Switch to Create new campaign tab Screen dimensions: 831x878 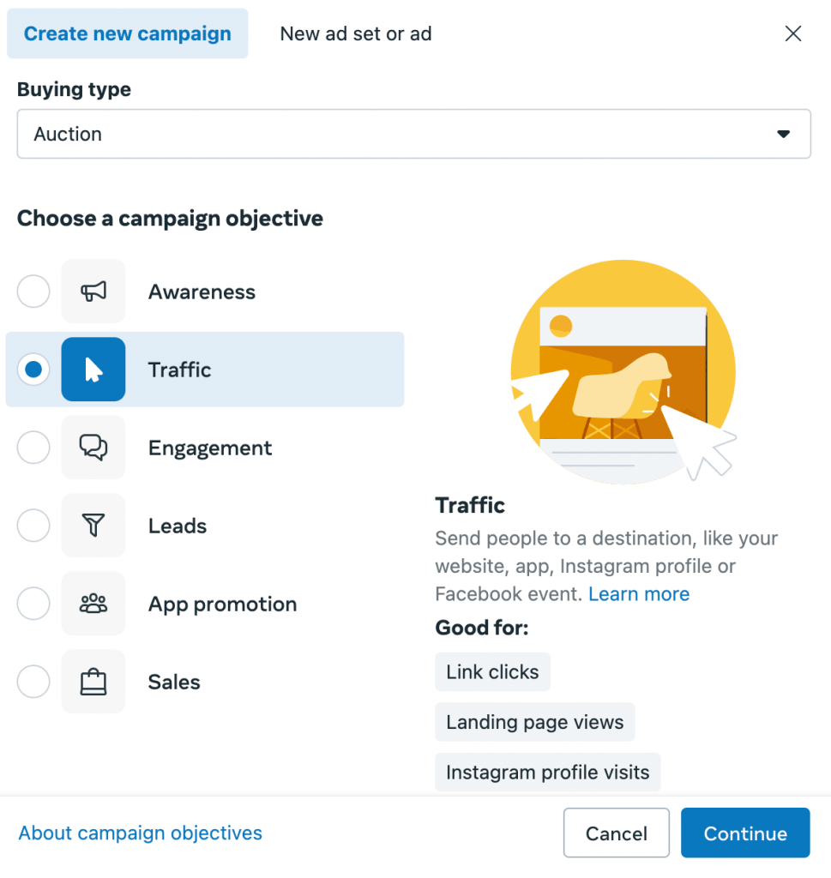[128, 34]
